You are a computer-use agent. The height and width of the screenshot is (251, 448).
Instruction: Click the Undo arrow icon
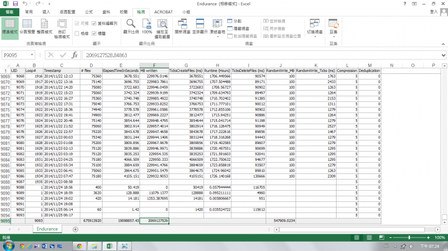(25, 4)
